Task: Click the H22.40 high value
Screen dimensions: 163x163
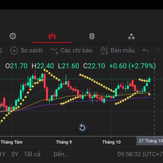Action: (x=43, y=66)
